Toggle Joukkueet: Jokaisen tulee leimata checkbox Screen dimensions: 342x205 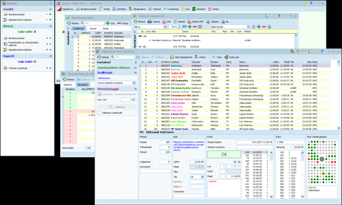[100, 94]
